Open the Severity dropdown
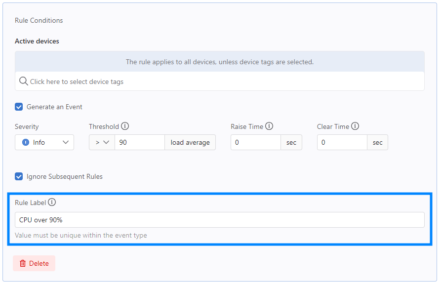This screenshot has width=441, height=286. 44,142
